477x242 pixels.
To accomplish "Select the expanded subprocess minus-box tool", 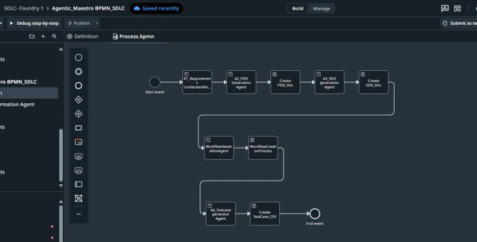I will tap(79, 171).
